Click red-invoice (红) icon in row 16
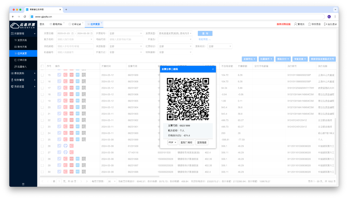The height and width of the screenshot is (199, 348). (65, 81)
